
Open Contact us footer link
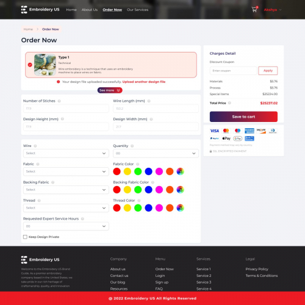point(119,276)
